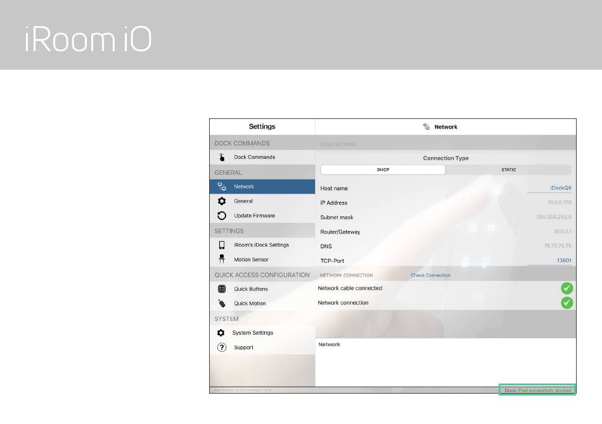The height and width of the screenshot is (424, 602).
Task: Open System Settings via its gear icon
Action: (x=221, y=333)
